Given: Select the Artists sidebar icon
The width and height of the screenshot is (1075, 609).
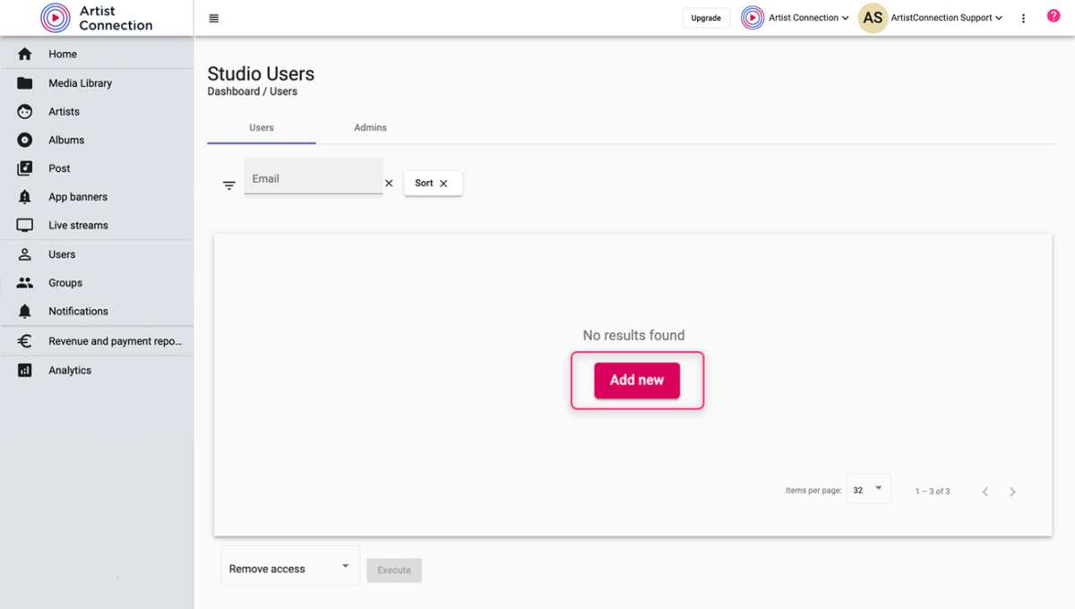Looking at the screenshot, I should click(24, 111).
